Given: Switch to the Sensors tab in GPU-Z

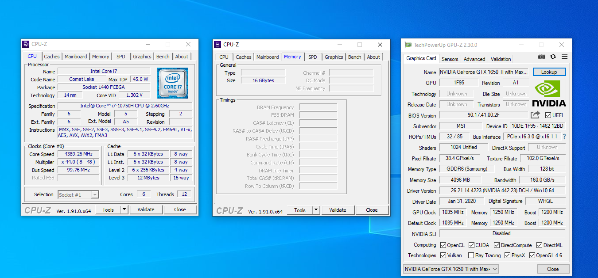Looking at the screenshot, I should (450, 59).
